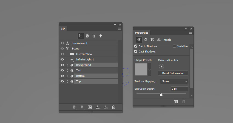Filter 3D panel by whole scene
233x123 pixels.
coord(81,36)
